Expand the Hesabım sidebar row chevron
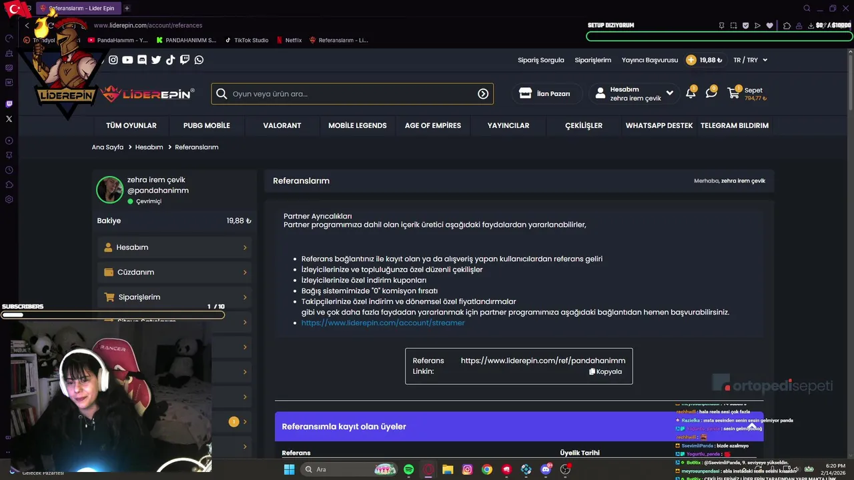Screen dimensions: 854x480 pyautogui.click(x=245, y=247)
